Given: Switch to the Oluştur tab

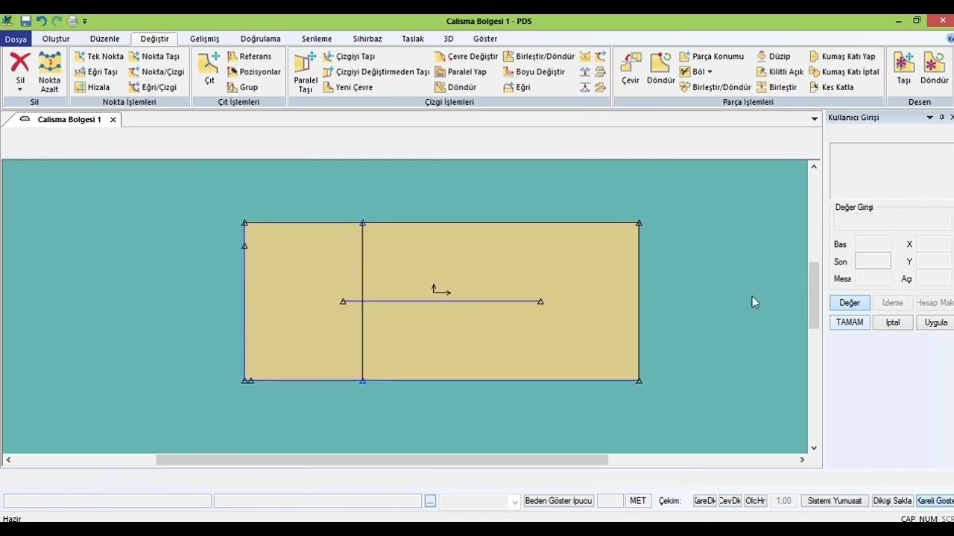Looking at the screenshot, I should point(56,39).
